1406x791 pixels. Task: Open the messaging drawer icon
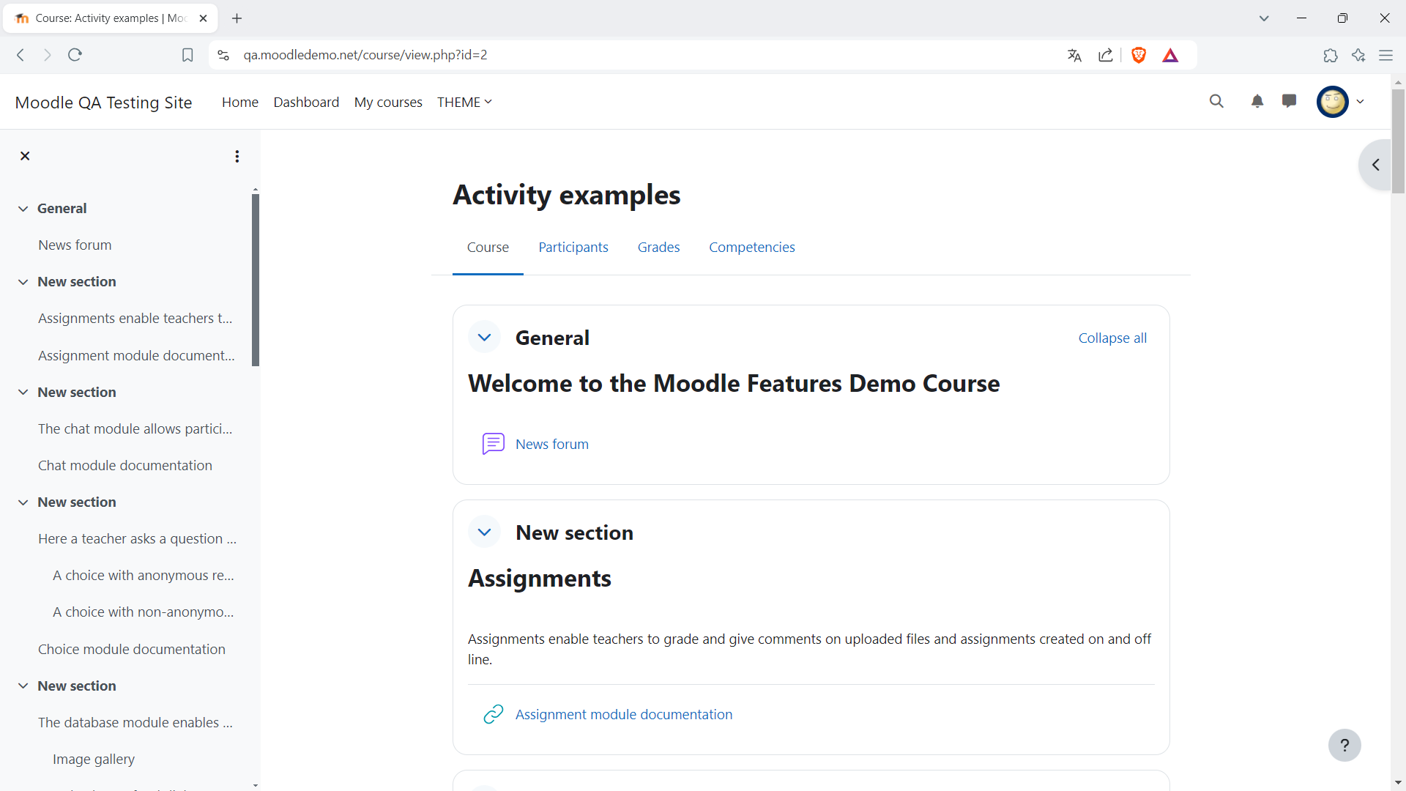[1290, 102]
